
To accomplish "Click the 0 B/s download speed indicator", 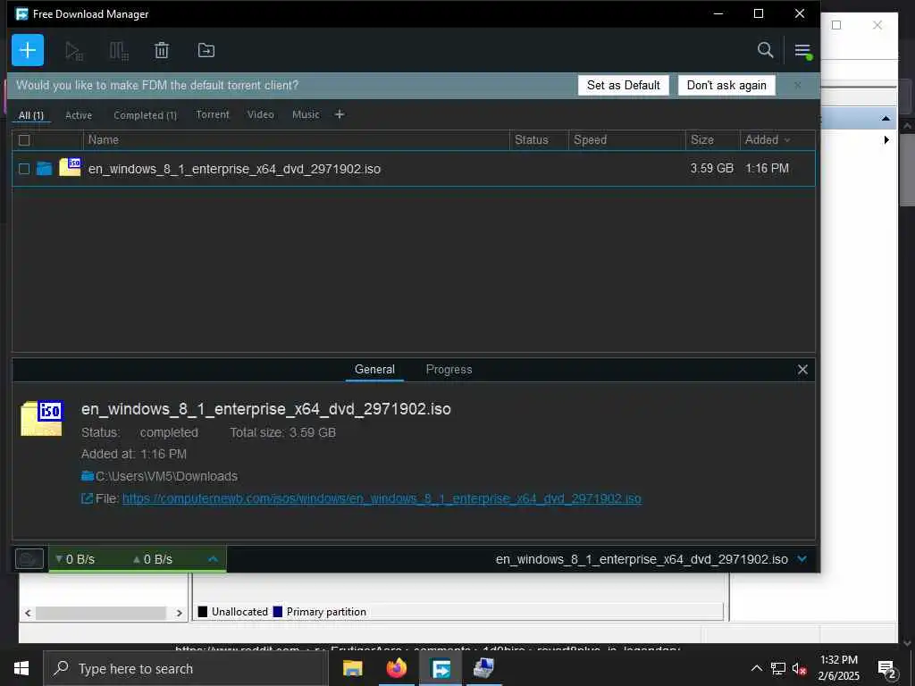I will click(75, 559).
